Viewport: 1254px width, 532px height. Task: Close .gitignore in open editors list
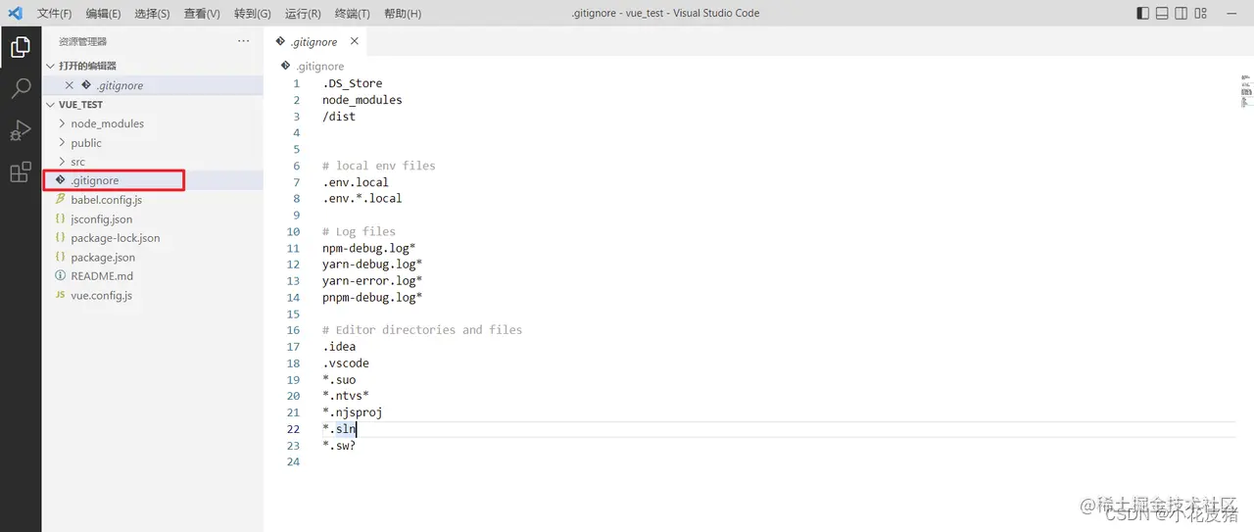click(69, 85)
